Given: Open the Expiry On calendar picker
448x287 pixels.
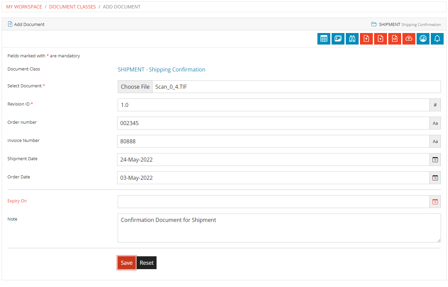Looking at the screenshot, I should 435,201.
